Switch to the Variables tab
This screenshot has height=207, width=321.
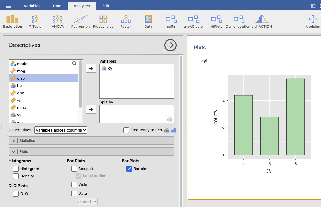[32, 6]
